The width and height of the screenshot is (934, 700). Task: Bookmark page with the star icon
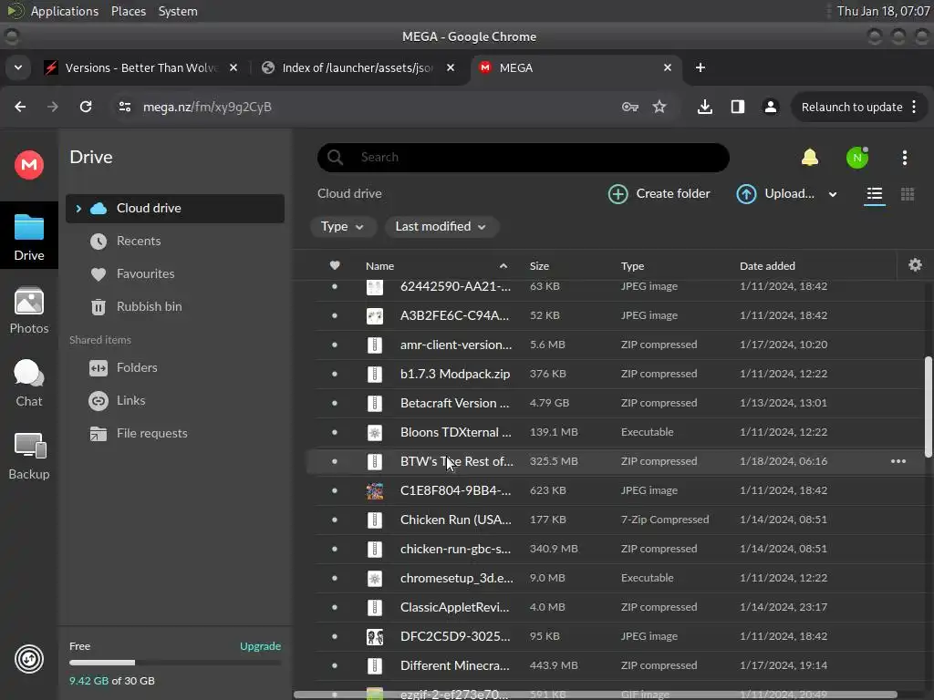point(659,107)
